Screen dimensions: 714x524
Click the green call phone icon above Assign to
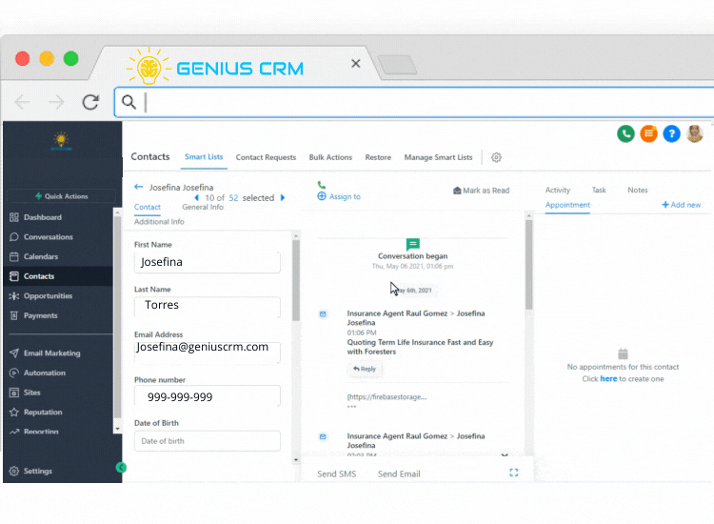click(x=322, y=185)
